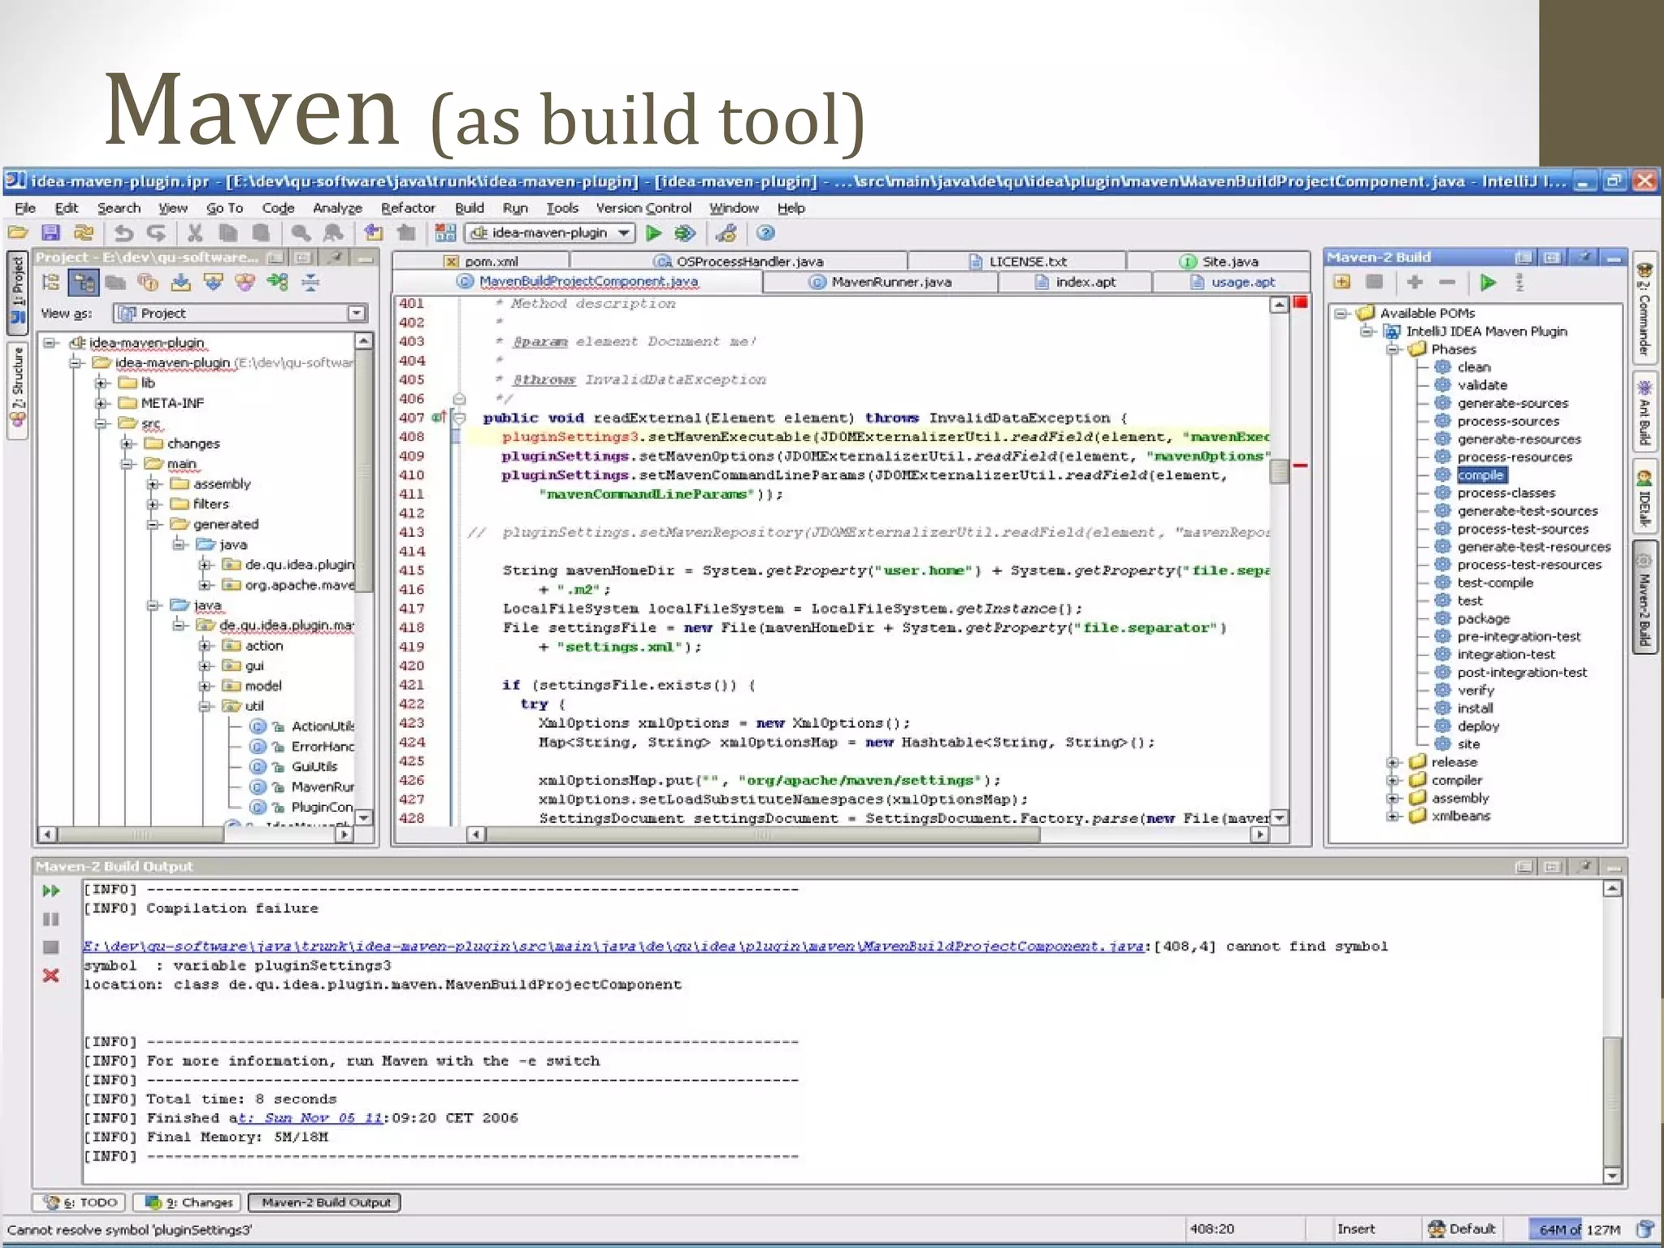Image resolution: width=1664 pixels, height=1248 pixels.
Task: Switch to the usage.apt editor tab
Action: [x=1232, y=282]
